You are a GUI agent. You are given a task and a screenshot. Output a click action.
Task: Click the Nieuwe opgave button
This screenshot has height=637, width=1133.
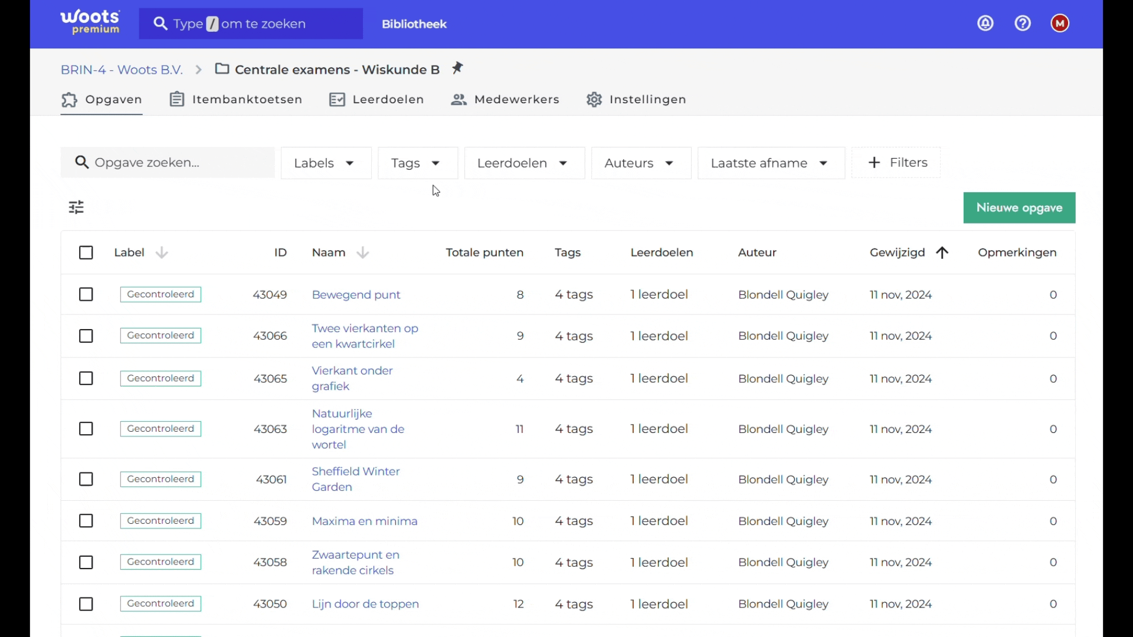[x=1019, y=208]
